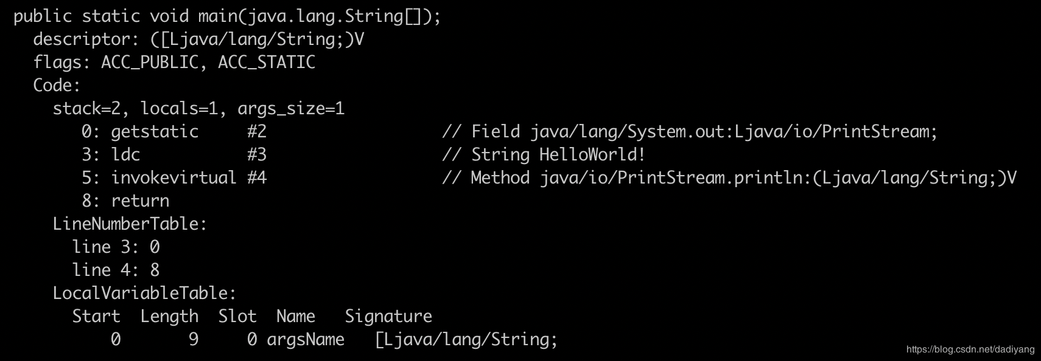Click the Field java/lang/System.out comment

pos(690,132)
